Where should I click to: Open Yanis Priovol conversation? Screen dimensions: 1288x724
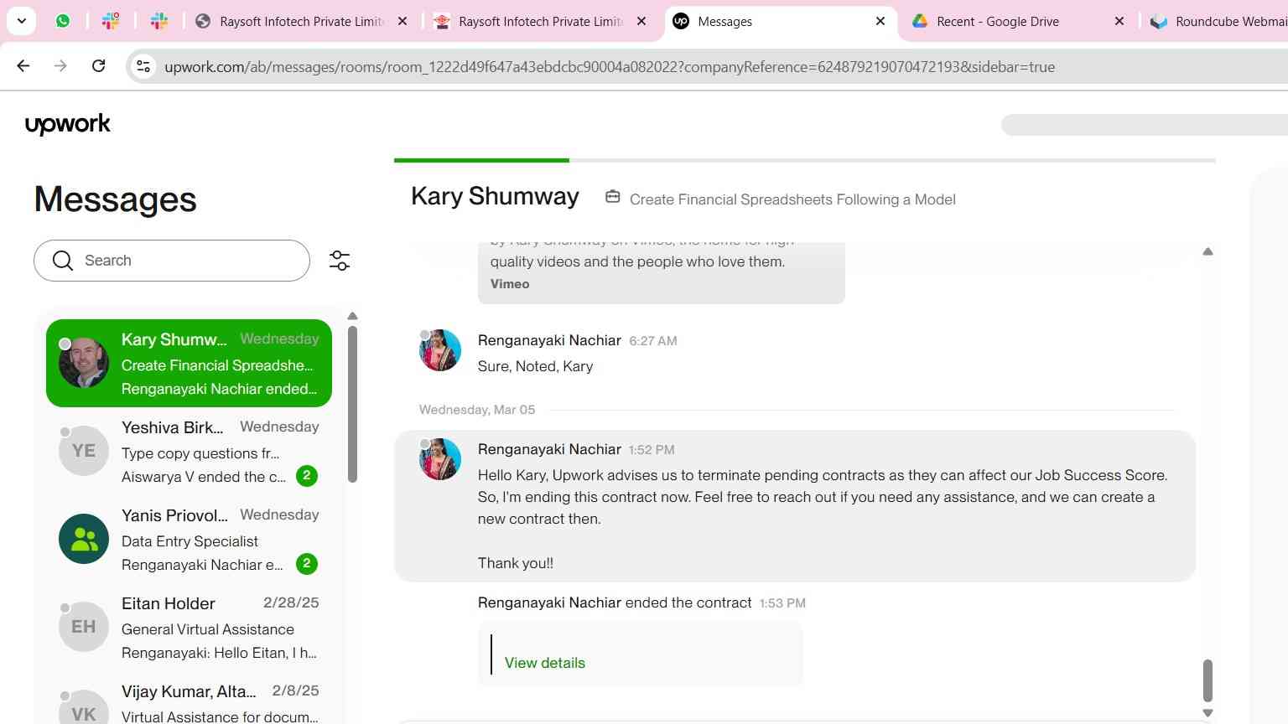pos(189,539)
